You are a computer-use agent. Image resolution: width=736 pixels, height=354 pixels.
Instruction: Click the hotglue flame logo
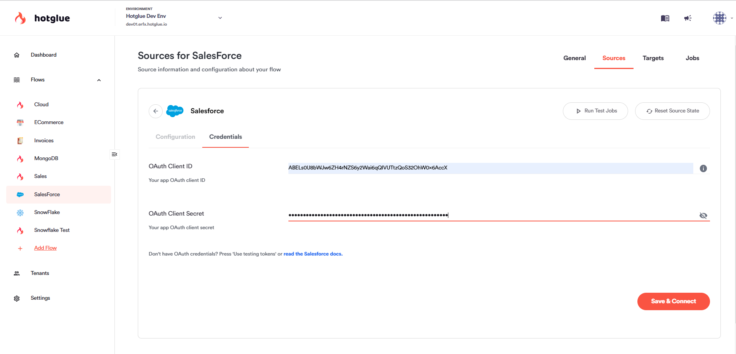coord(20,18)
